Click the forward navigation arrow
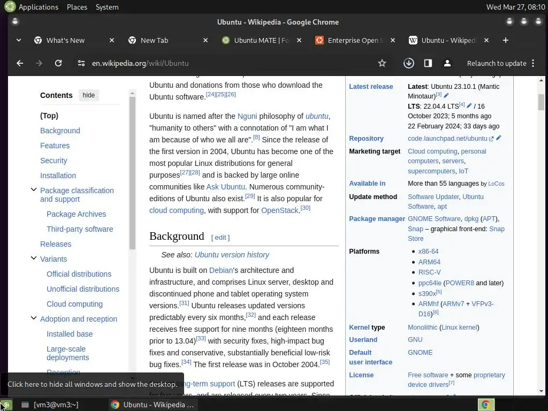548x411 pixels. point(39,63)
